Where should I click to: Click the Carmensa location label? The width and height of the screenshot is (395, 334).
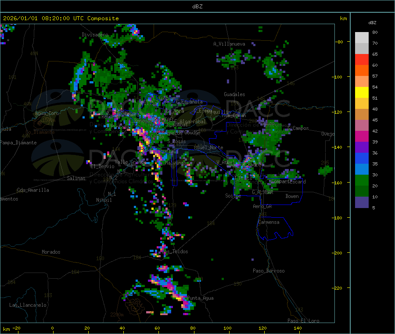click(269, 222)
